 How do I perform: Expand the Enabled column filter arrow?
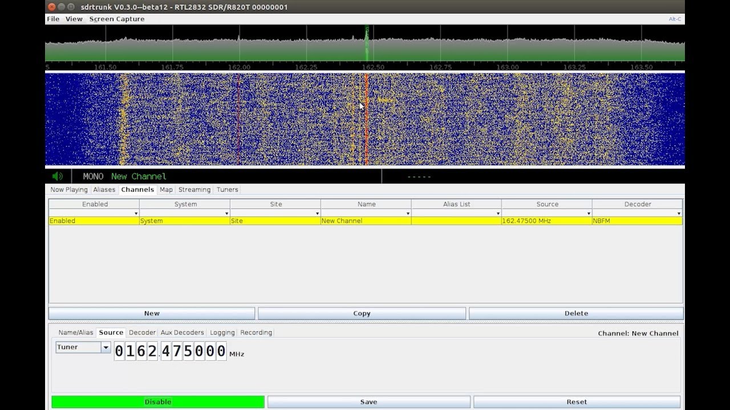(136, 214)
